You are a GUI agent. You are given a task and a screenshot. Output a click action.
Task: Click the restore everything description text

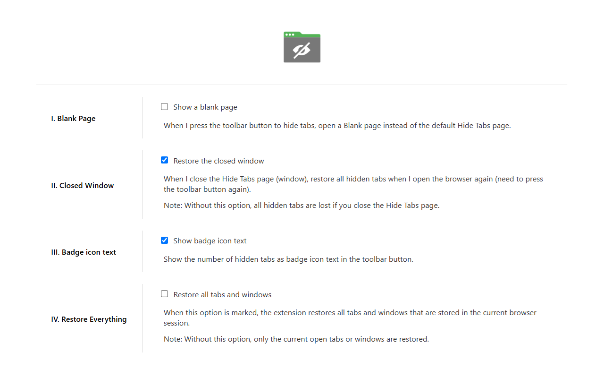pos(349,318)
